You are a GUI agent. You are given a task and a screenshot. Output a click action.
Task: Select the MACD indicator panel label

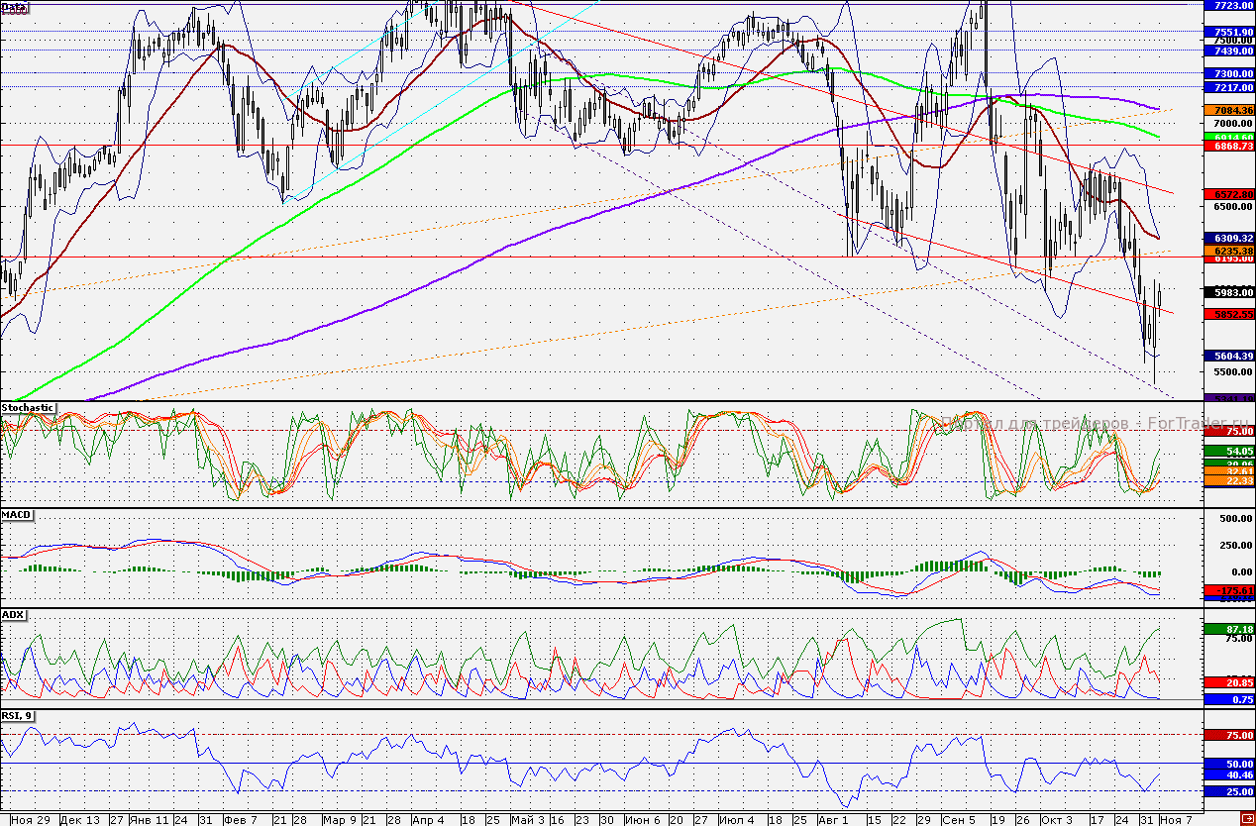[x=16, y=515]
